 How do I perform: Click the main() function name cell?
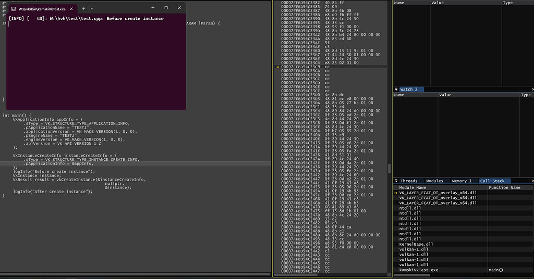coord(496,270)
